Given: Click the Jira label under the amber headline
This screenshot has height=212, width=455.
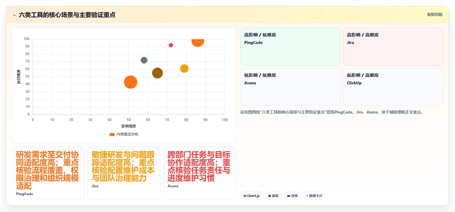Looking at the screenshot, I should [95, 186].
